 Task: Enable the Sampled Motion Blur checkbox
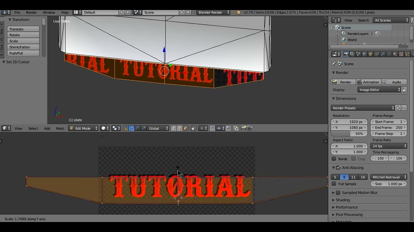(x=338, y=193)
